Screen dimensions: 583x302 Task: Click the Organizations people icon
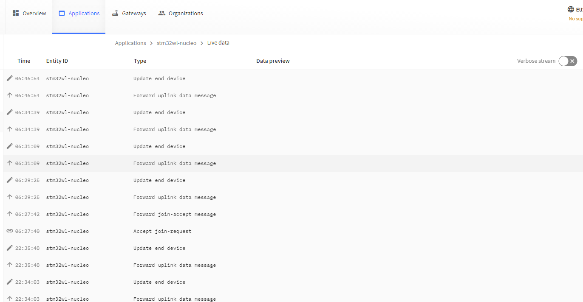(x=161, y=13)
